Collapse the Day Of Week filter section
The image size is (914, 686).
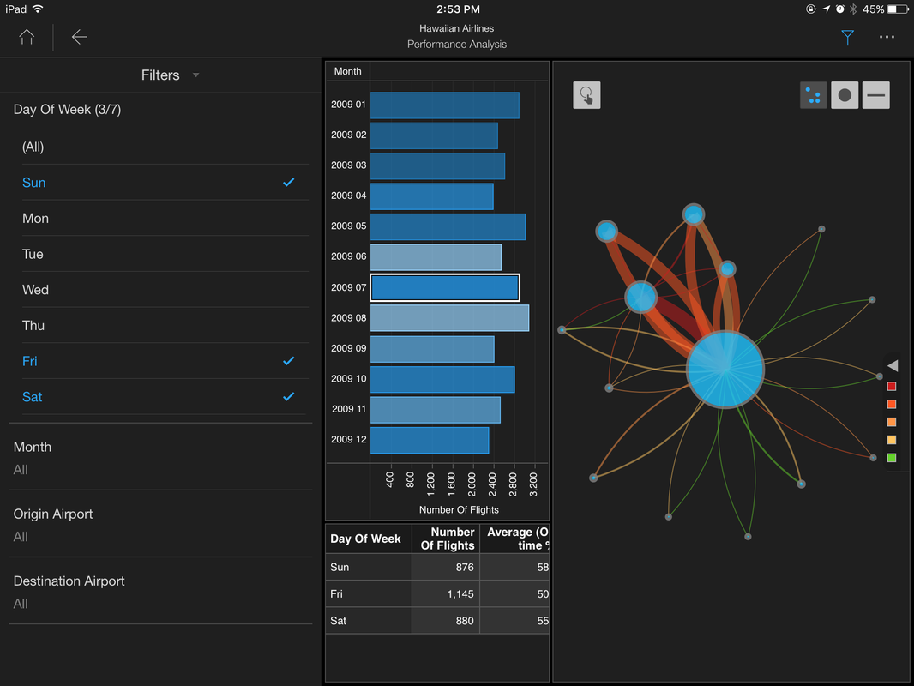pos(67,110)
